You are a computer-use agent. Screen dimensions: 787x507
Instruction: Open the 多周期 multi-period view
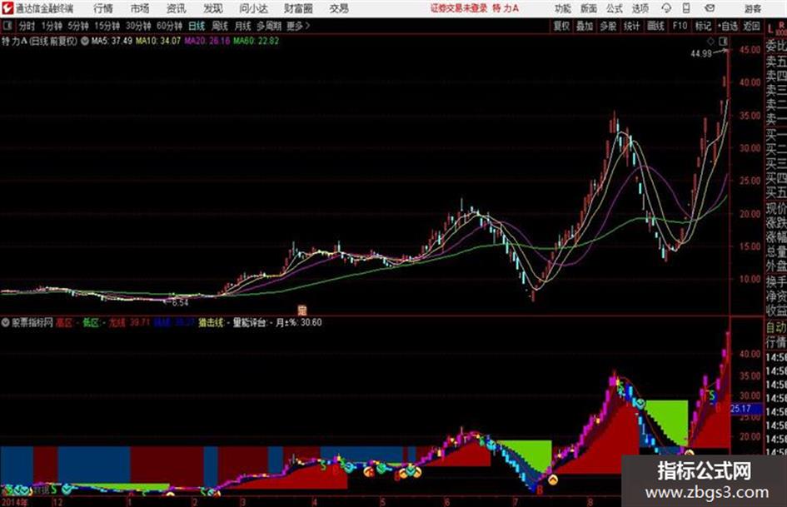[269, 26]
